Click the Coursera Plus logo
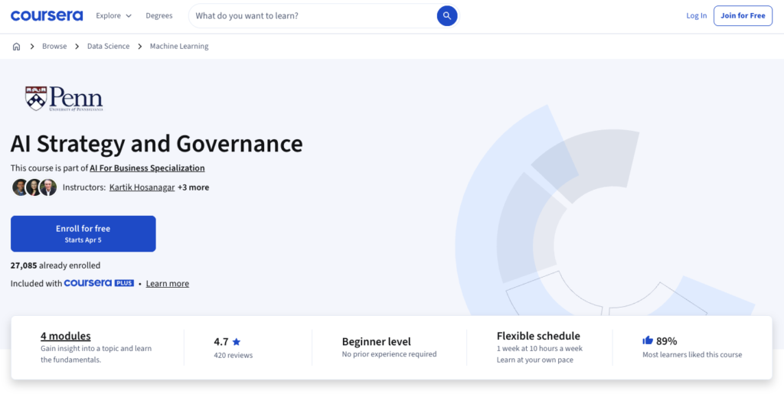Image resolution: width=784 pixels, height=394 pixels. [x=99, y=283]
